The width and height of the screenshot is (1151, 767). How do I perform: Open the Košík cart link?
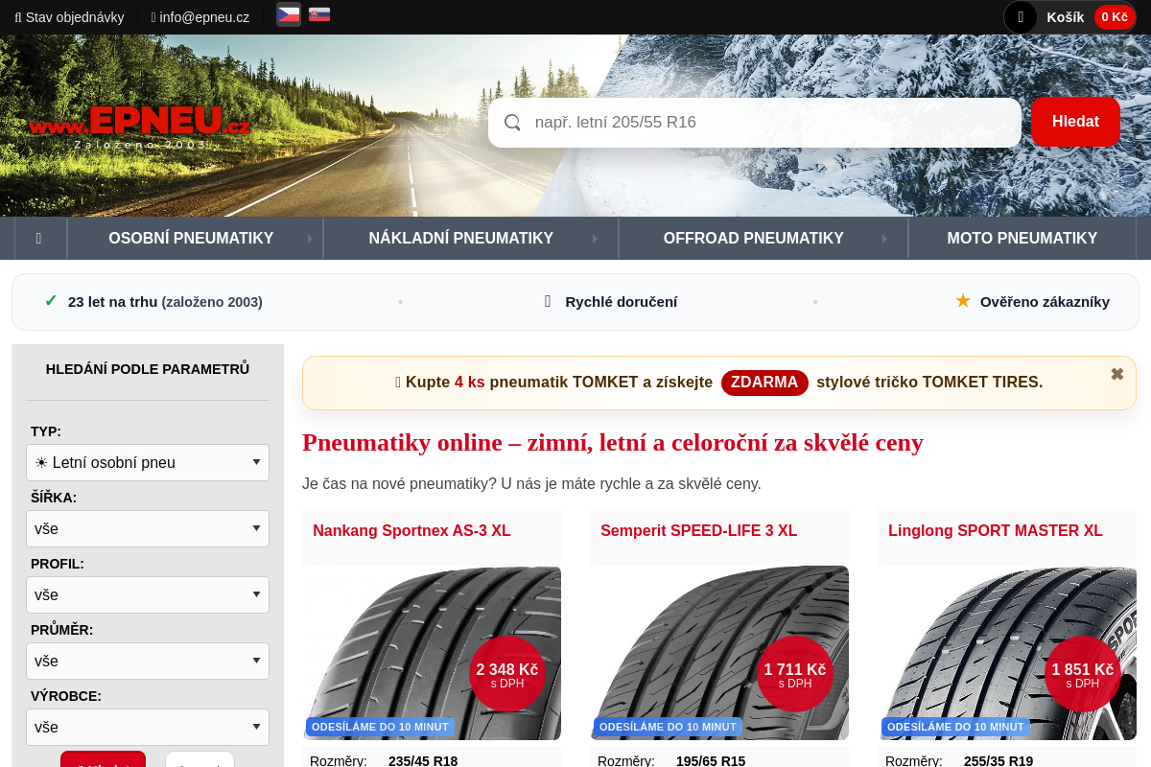click(x=1065, y=17)
